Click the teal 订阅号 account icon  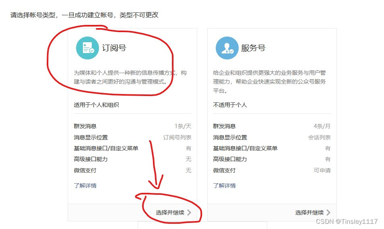[87, 48]
